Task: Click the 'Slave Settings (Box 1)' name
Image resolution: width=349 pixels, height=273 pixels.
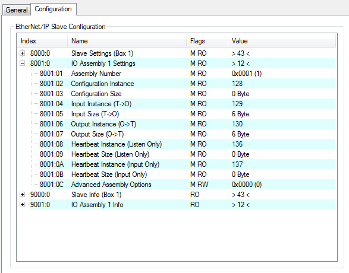Action: (x=102, y=53)
